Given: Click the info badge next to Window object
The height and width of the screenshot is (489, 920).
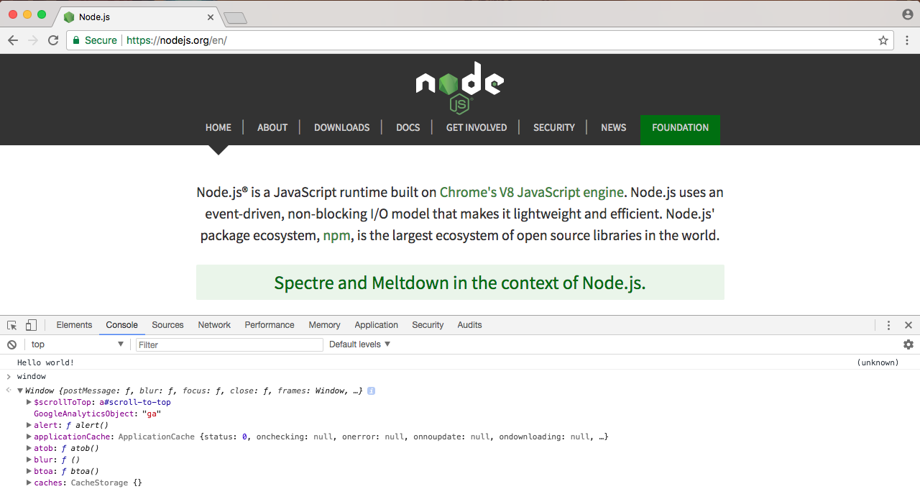Looking at the screenshot, I should (371, 390).
